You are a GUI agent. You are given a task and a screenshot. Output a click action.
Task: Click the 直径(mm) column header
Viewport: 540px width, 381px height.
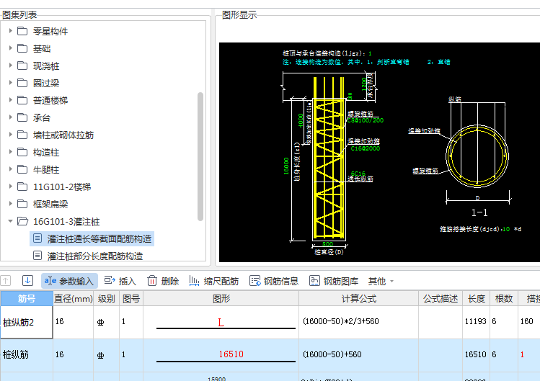coord(73,298)
